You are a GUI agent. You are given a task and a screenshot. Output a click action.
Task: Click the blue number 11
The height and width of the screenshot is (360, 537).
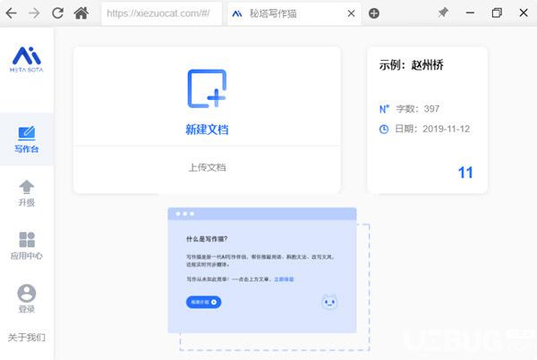click(x=465, y=172)
